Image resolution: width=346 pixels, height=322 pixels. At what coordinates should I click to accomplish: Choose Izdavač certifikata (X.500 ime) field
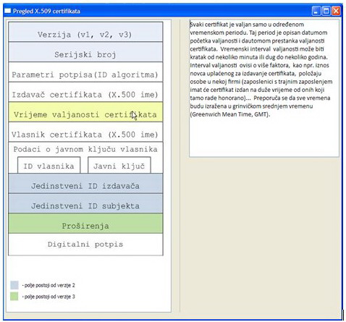pyautogui.click(x=85, y=92)
